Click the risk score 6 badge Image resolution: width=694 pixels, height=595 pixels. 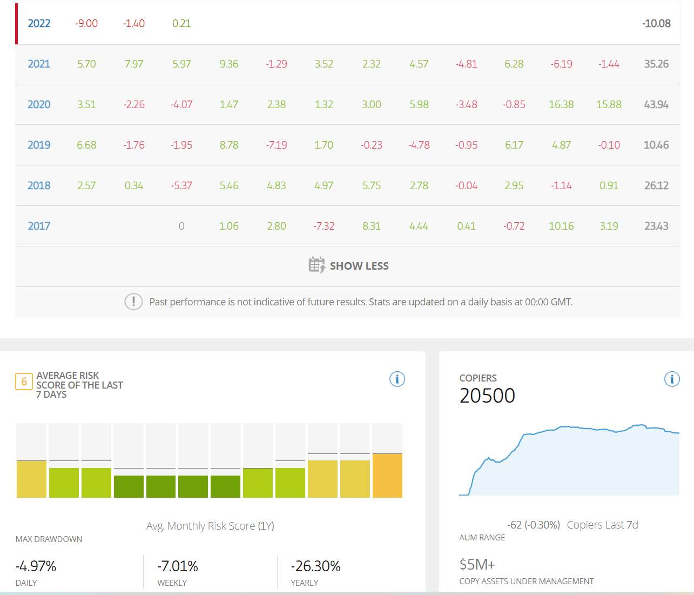point(24,382)
